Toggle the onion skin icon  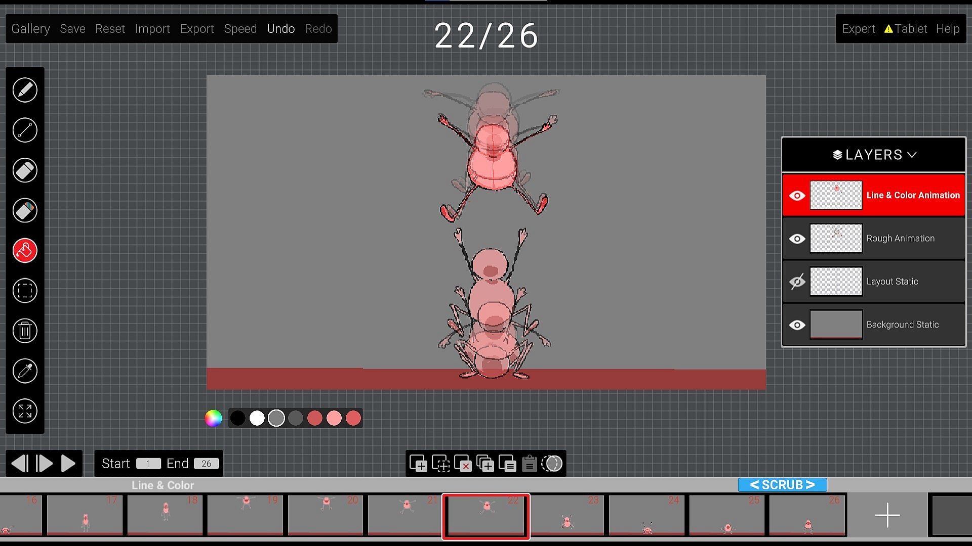(552, 464)
